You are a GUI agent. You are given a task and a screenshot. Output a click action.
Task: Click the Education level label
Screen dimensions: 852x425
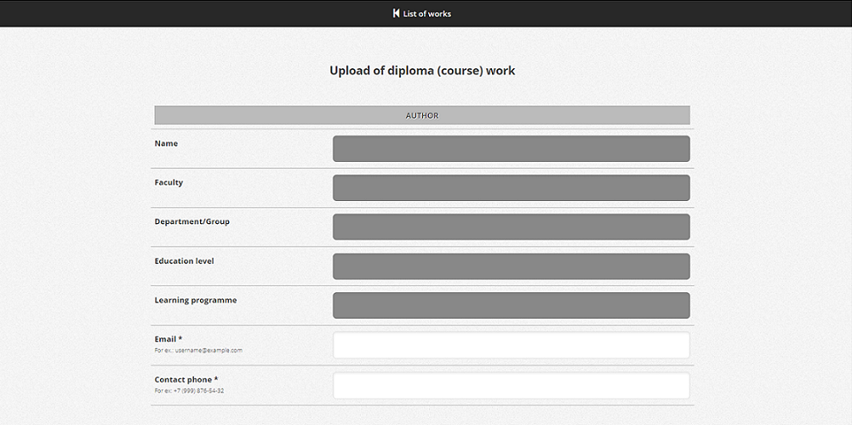pyautogui.click(x=184, y=261)
